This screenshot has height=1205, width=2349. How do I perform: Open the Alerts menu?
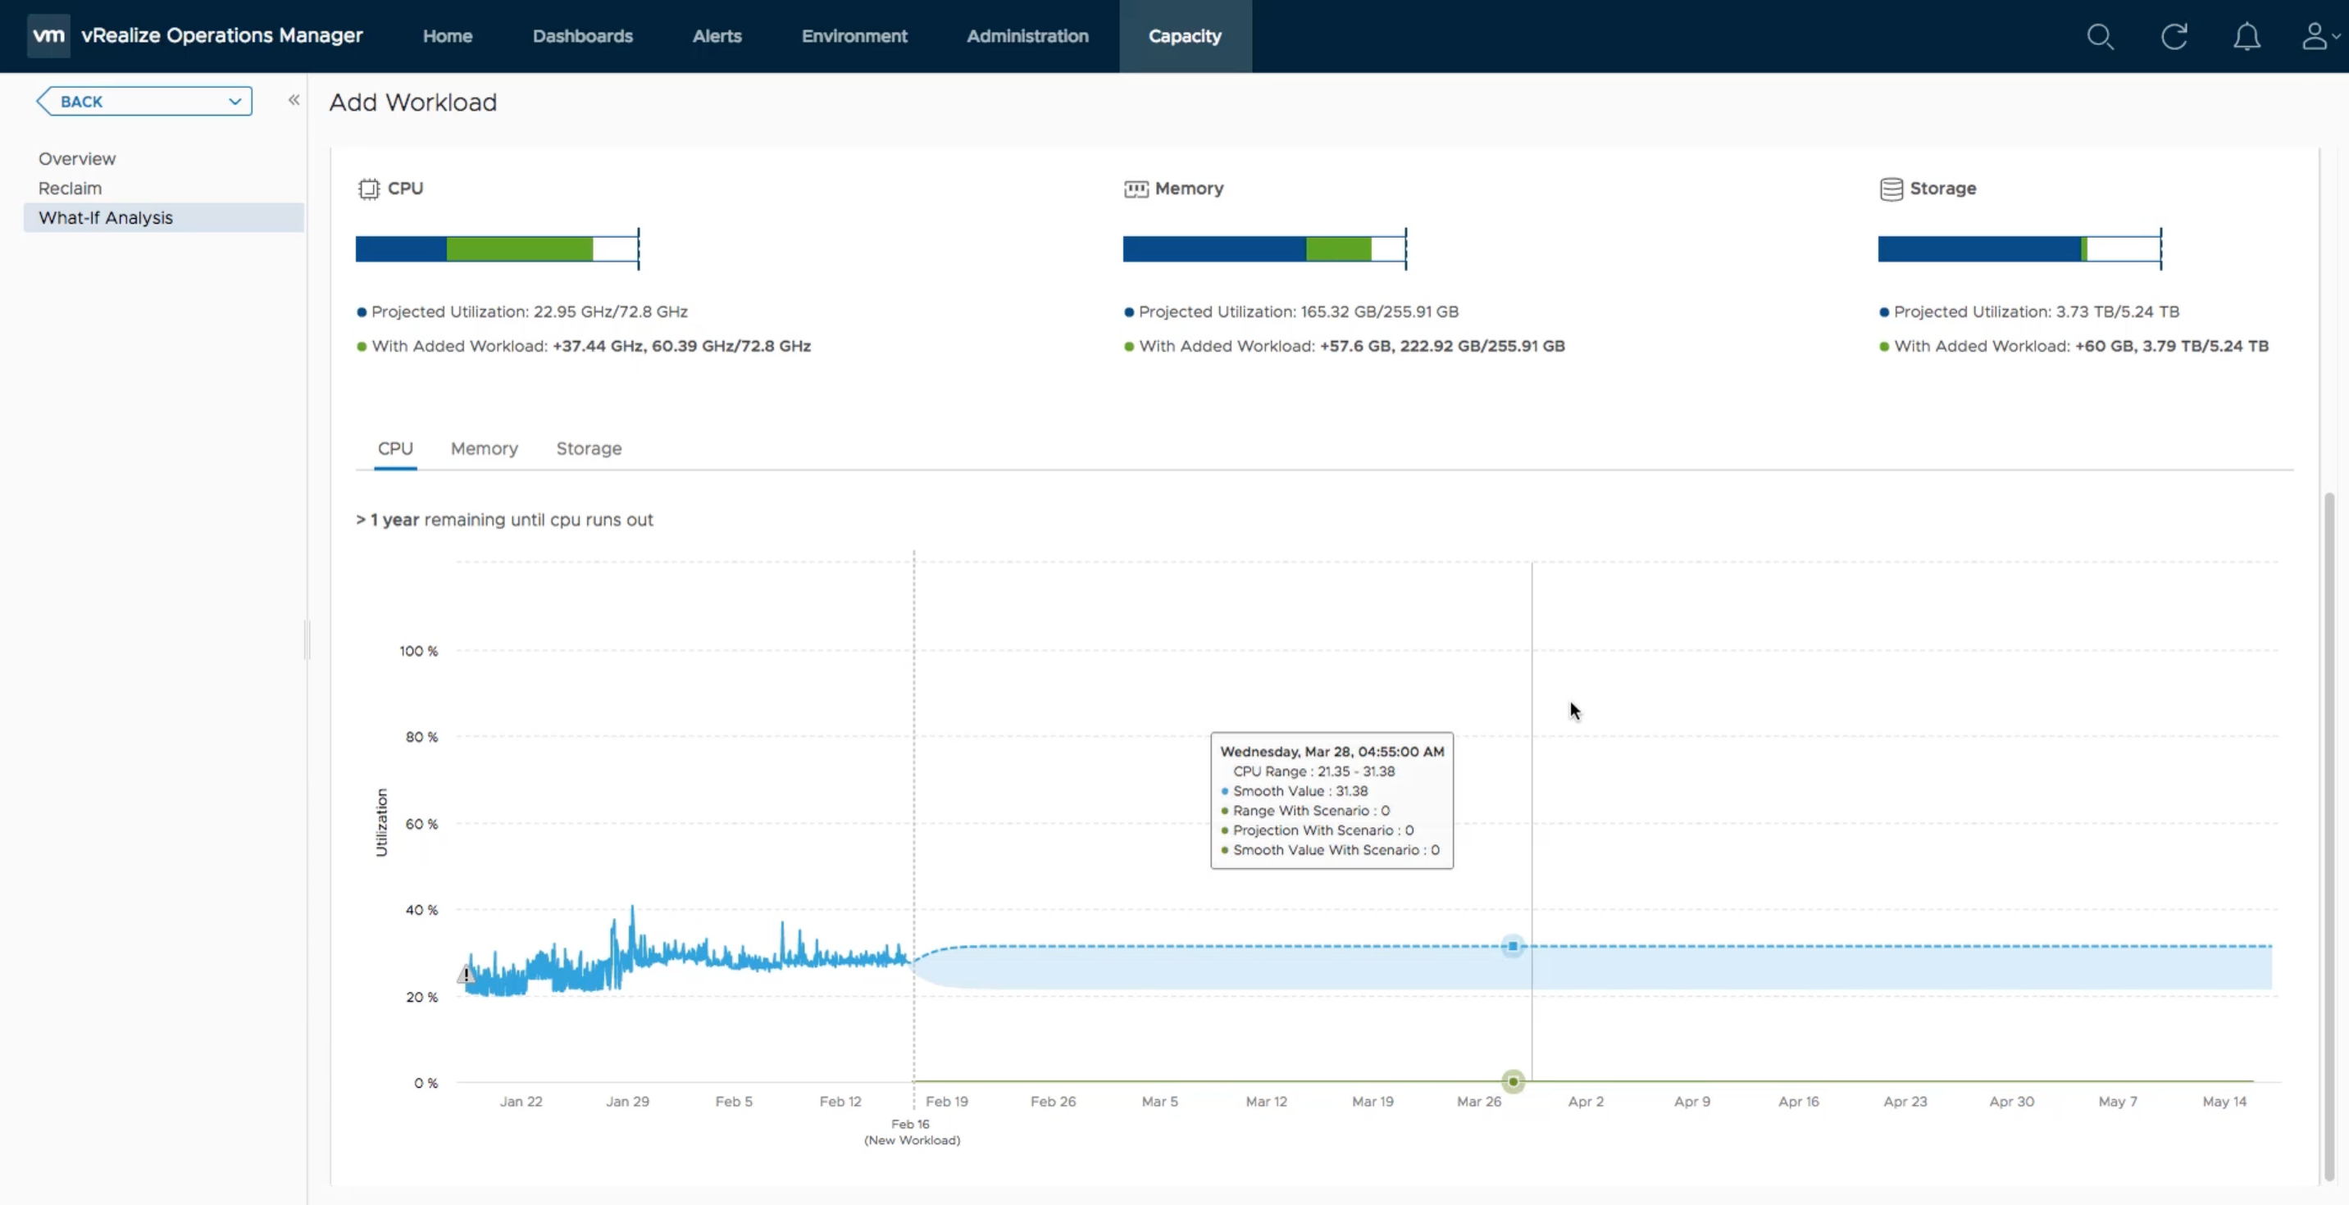tap(717, 36)
